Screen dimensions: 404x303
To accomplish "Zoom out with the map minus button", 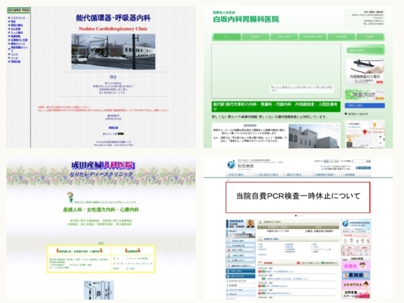I will (x=380, y=143).
